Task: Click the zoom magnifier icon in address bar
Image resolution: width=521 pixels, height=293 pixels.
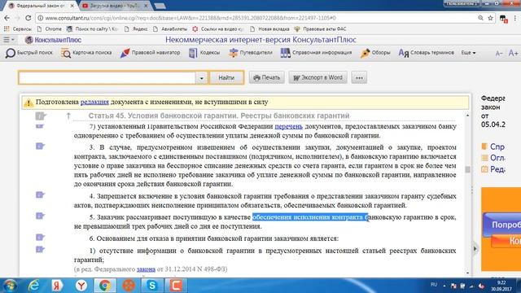Action: pyautogui.click(x=480, y=18)
